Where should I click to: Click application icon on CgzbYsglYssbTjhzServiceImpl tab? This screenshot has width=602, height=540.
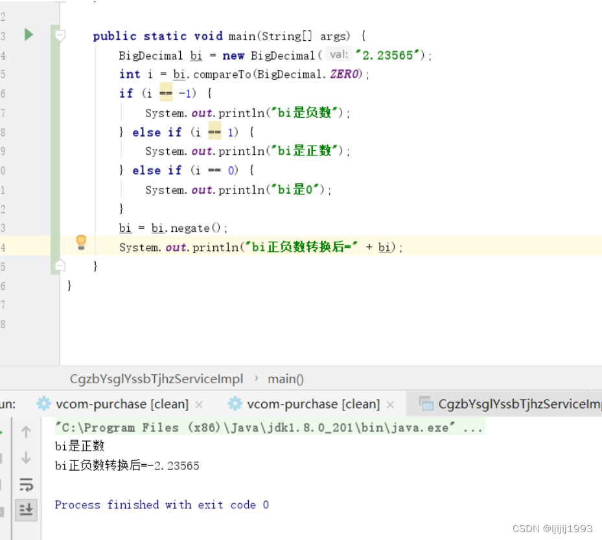coord(426,404)
